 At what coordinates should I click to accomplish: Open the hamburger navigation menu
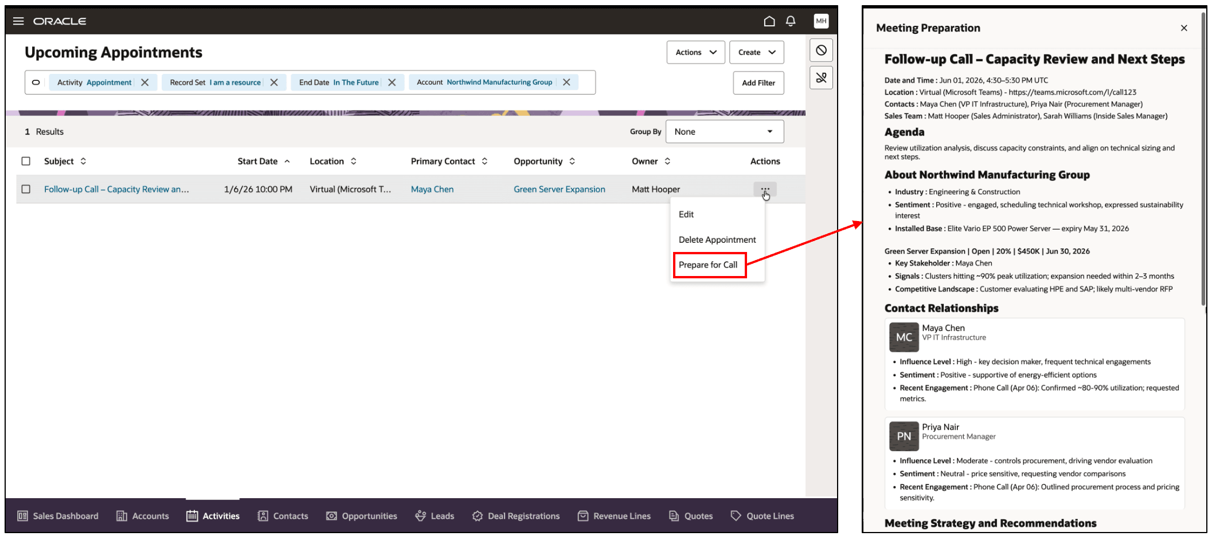click(x=18, y=21)
